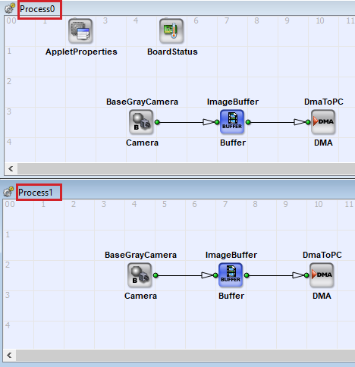Click DMA input port in Process1
Image resolution: width=355 pixels, height=367 pixels.
pyautogui.click(x=306, y=275)
